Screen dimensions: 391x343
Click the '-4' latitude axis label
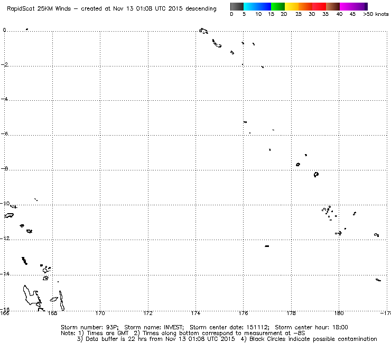(x=4, y=99)
